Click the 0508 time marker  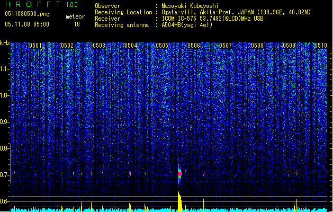click(257, 46)
